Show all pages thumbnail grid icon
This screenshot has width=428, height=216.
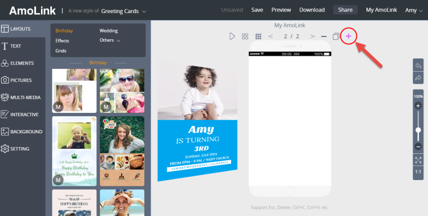(245, 36)
